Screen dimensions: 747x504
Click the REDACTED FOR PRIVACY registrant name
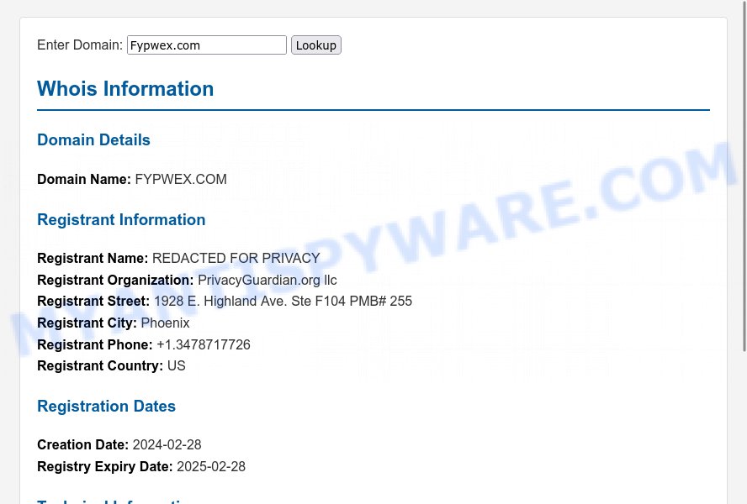click(x=236, y=259)
